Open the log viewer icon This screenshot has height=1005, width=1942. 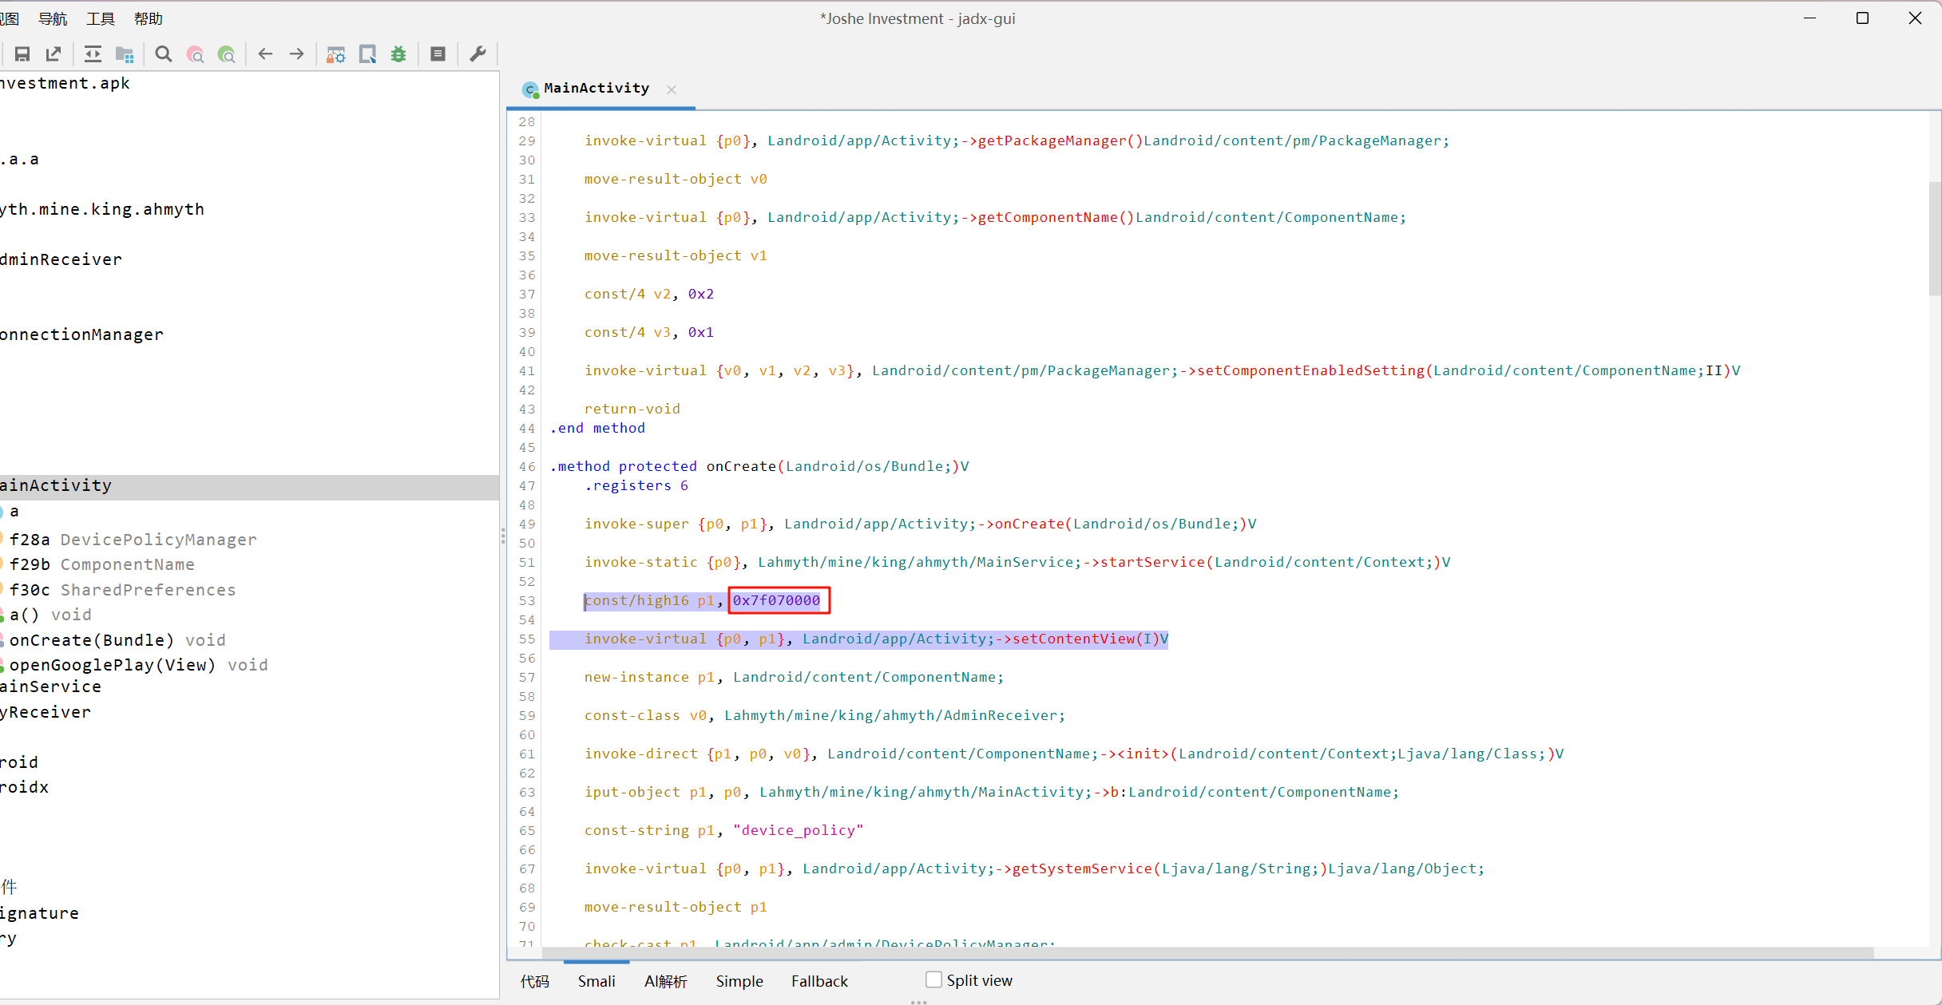click(438, 54)
